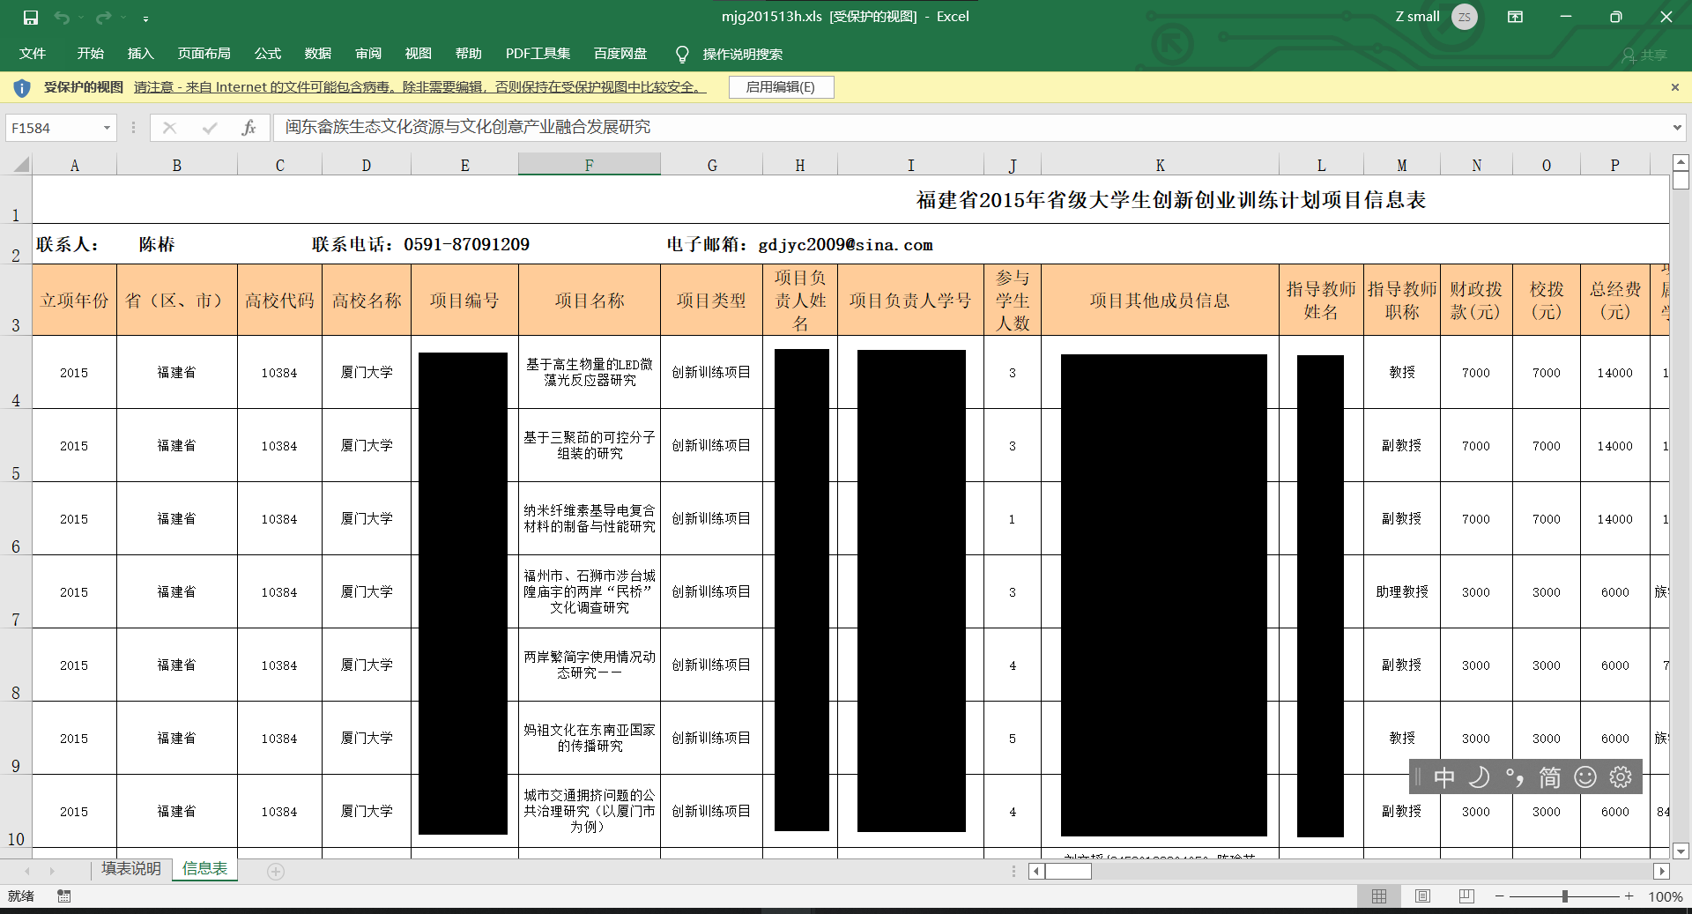Switch to the 插入 ribbon tab

coord(140,54)
